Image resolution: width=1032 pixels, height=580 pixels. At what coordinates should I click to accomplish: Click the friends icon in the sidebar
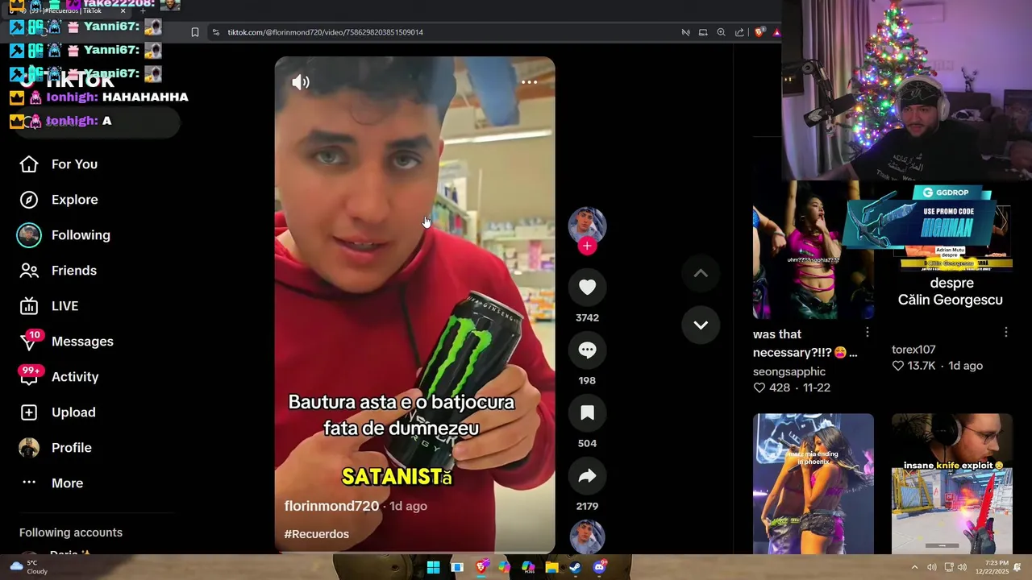pos(29,271)
